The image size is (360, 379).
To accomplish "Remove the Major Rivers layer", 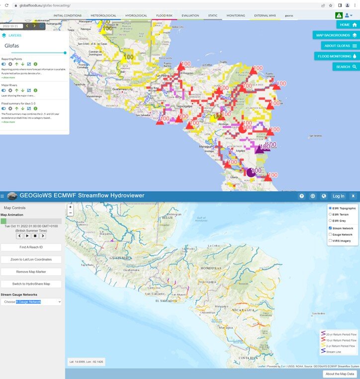I will coord(10,91).
